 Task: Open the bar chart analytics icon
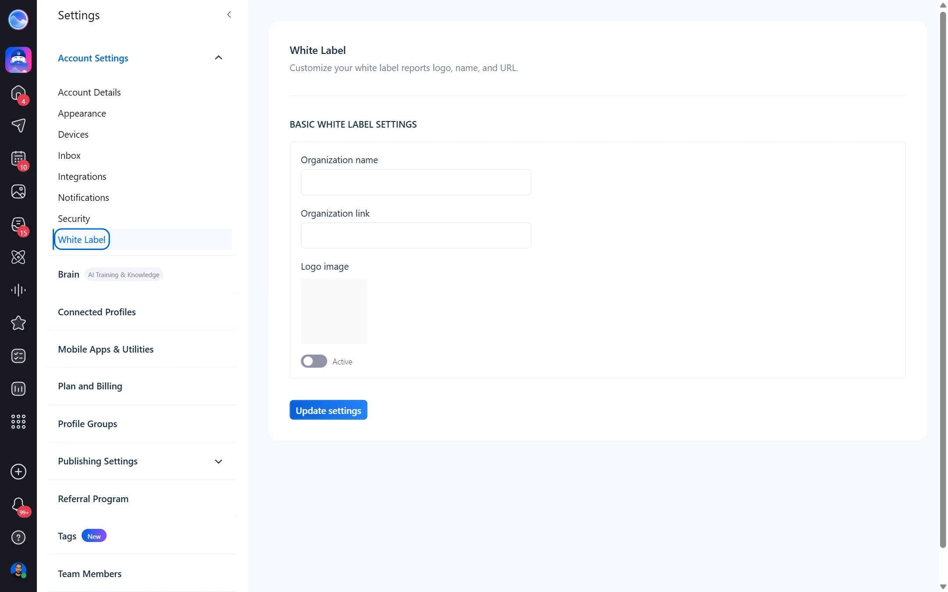(18, 389)
